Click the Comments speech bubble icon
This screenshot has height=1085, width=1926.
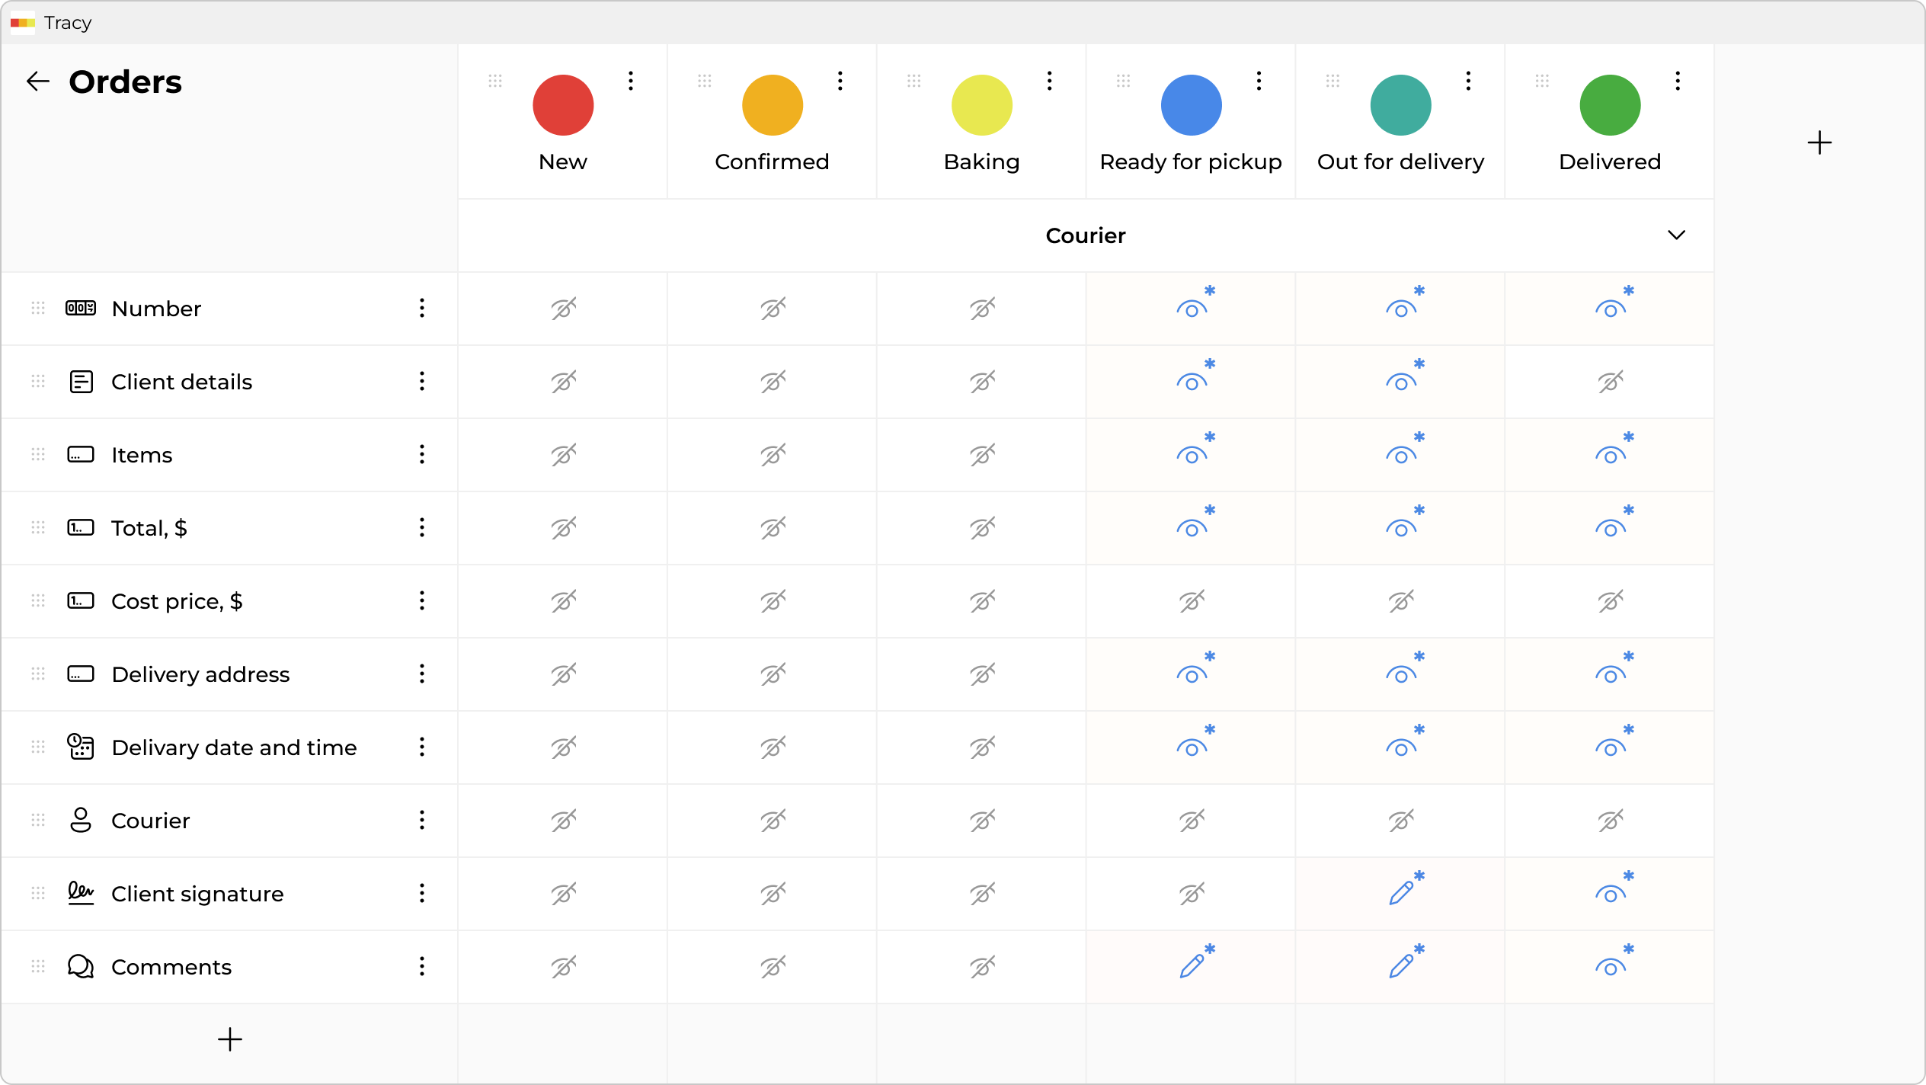click(x=81, y=966)
